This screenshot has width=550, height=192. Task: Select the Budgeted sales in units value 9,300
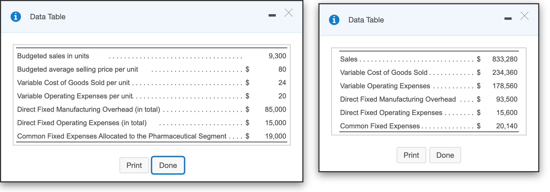(277, 56)
